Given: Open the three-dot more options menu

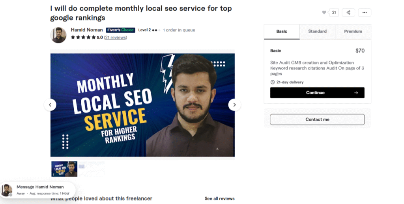Looking at the screenshot, I should [365, 13].
